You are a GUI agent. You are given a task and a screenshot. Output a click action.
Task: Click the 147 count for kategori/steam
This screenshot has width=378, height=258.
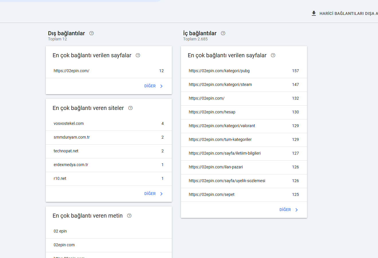296,84
